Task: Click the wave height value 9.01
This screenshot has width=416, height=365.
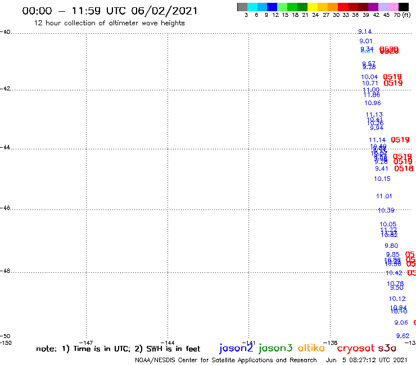Action: point(366,41)
